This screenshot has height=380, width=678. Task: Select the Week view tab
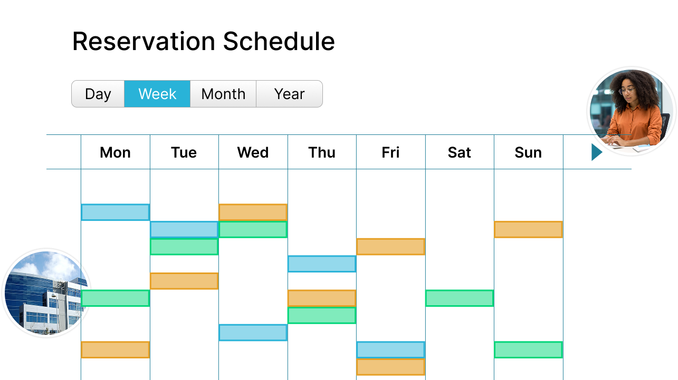[x=157, y=94]
